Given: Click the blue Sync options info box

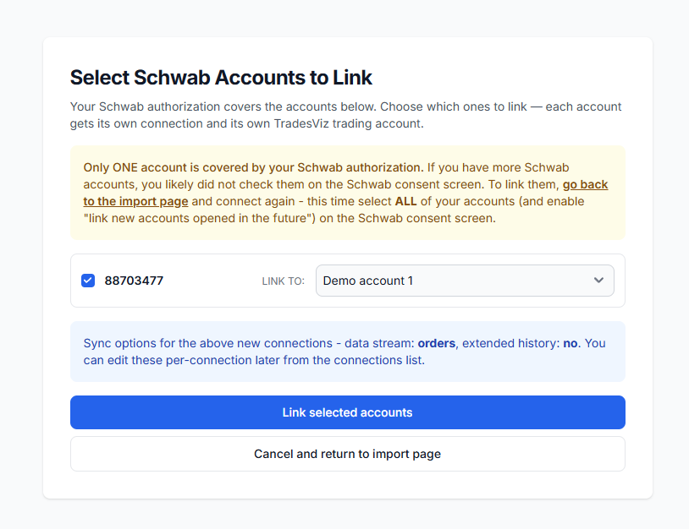Looking at the screenshot, I should tap(348, 352).
